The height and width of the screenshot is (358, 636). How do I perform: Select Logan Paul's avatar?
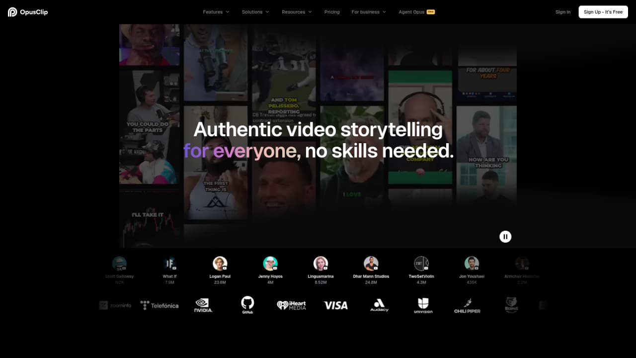coord(220,264)
